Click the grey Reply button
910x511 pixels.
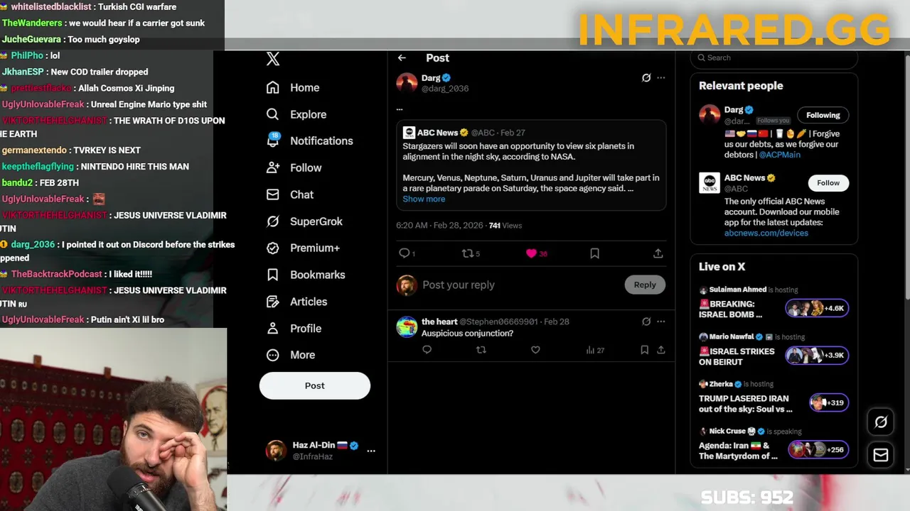coord(645,285)
